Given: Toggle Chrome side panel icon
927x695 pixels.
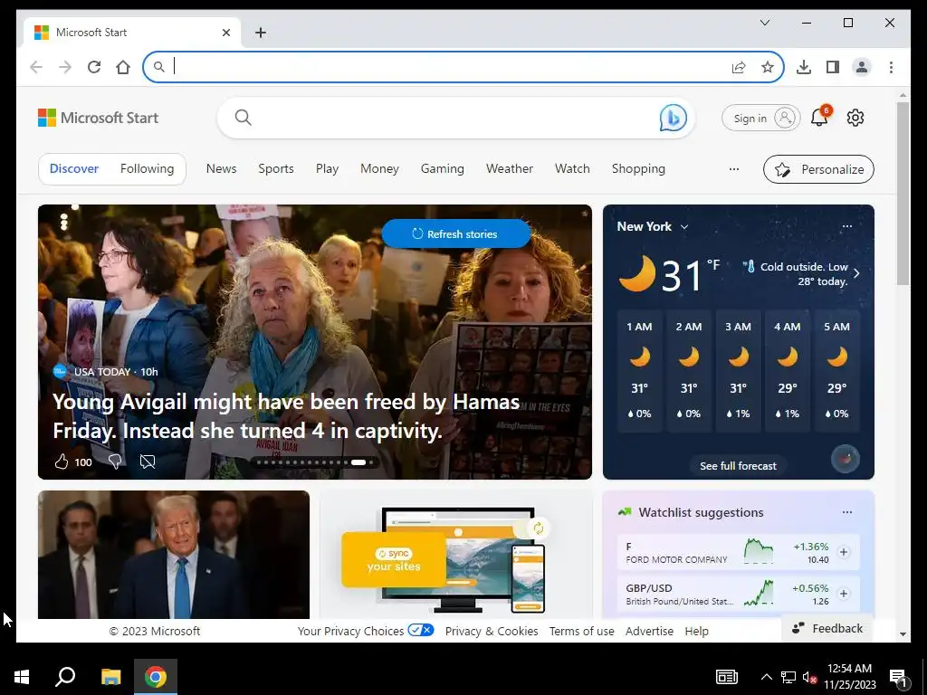Looking at the screenshot, I should tap(833, 67).
